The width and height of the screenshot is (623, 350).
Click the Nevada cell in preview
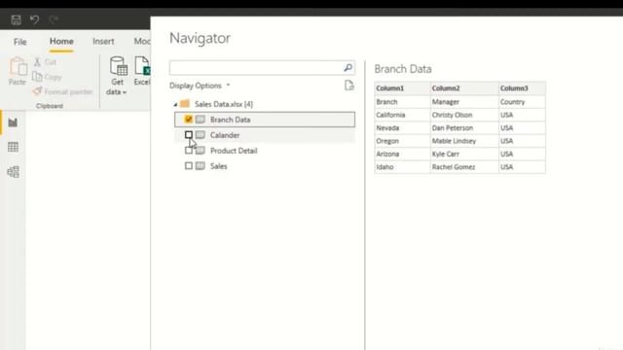tap(402, 127)
